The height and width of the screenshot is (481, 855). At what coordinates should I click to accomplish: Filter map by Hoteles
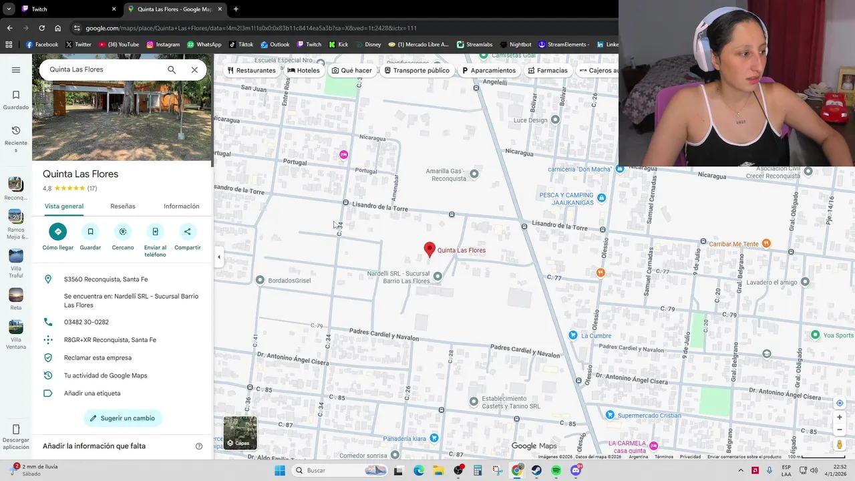[303, 70]
